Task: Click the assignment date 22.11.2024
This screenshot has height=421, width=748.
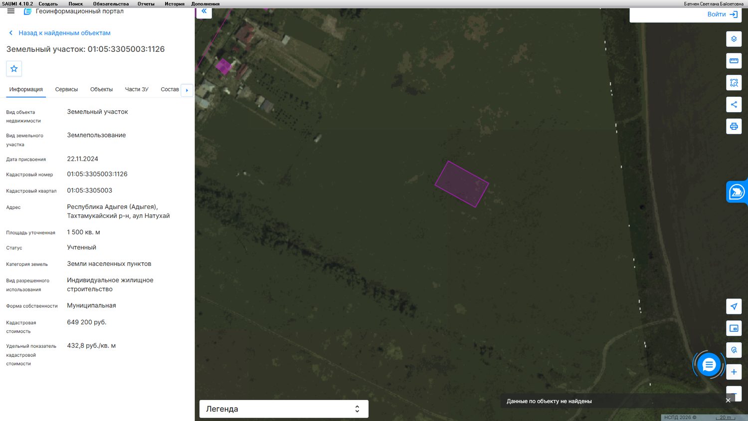Action: coord(83,159)
